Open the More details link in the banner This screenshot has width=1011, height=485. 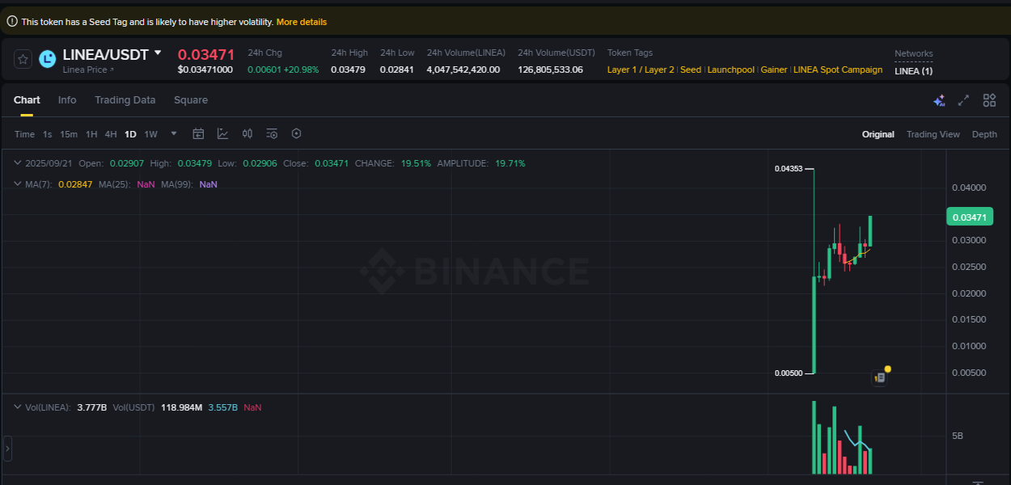tap(302, 21)
